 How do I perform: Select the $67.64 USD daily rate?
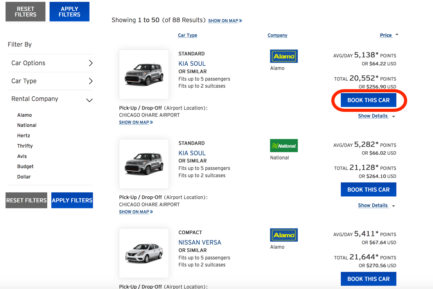pos(379,242)
